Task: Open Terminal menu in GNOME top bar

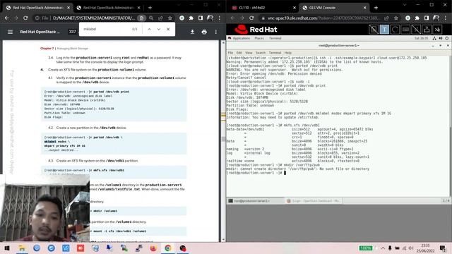Action: tap(275, 38)
